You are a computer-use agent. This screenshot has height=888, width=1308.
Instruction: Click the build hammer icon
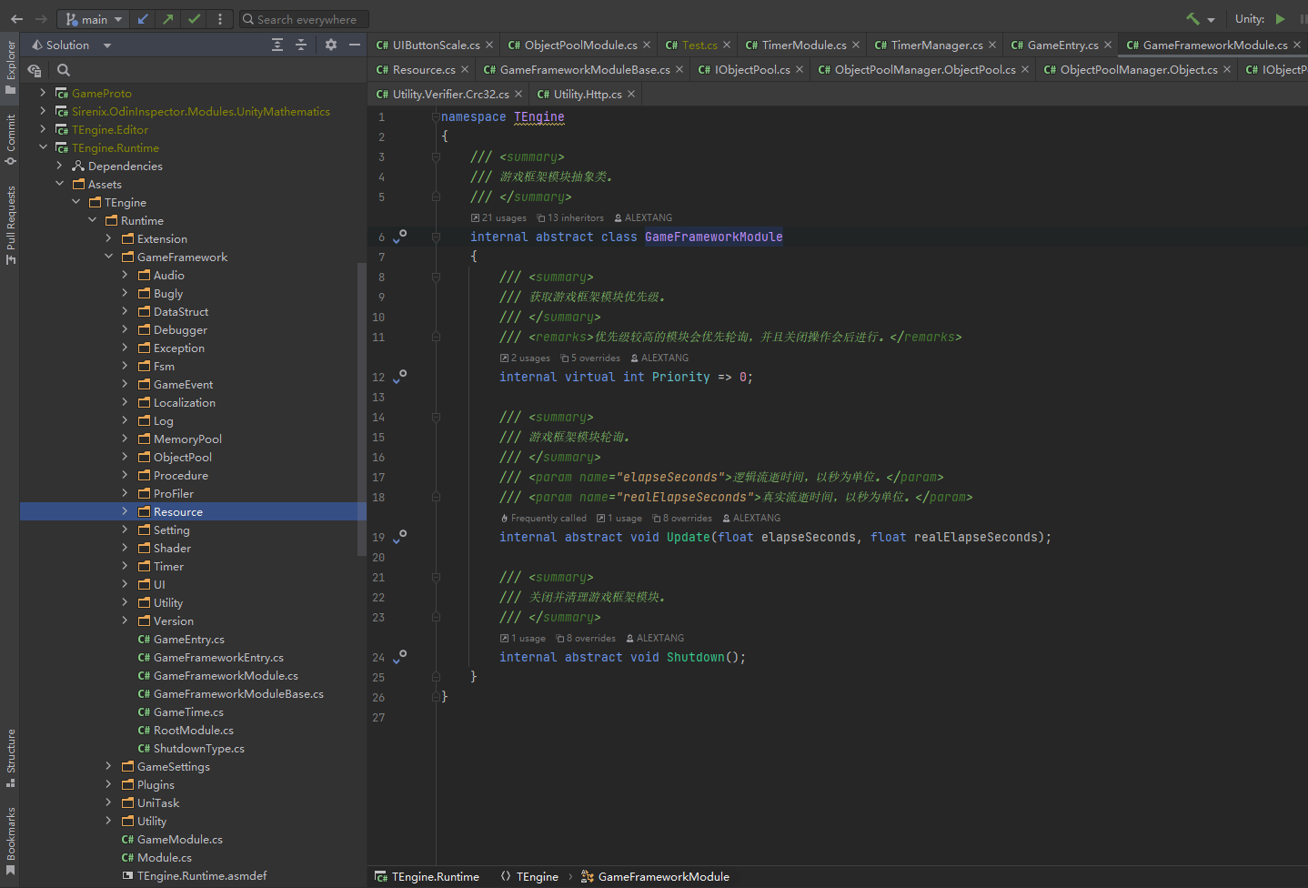point(1192,19)
